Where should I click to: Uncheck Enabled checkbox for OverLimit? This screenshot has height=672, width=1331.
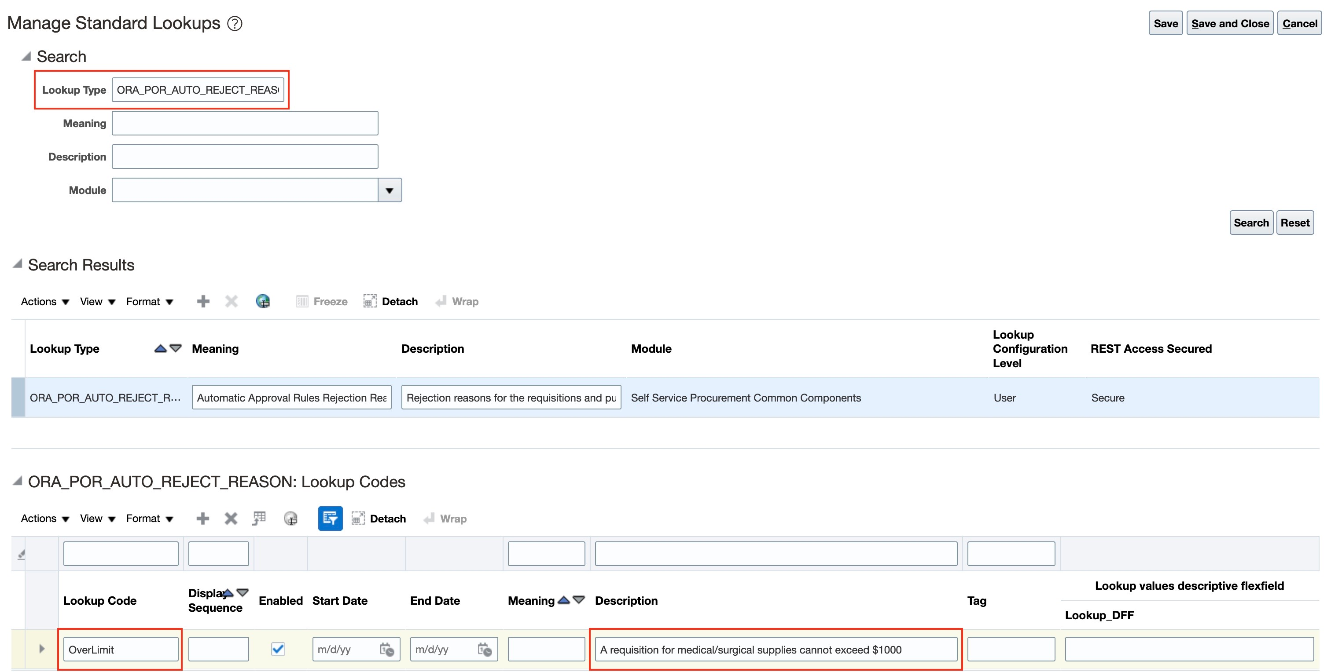coord(278,649)
